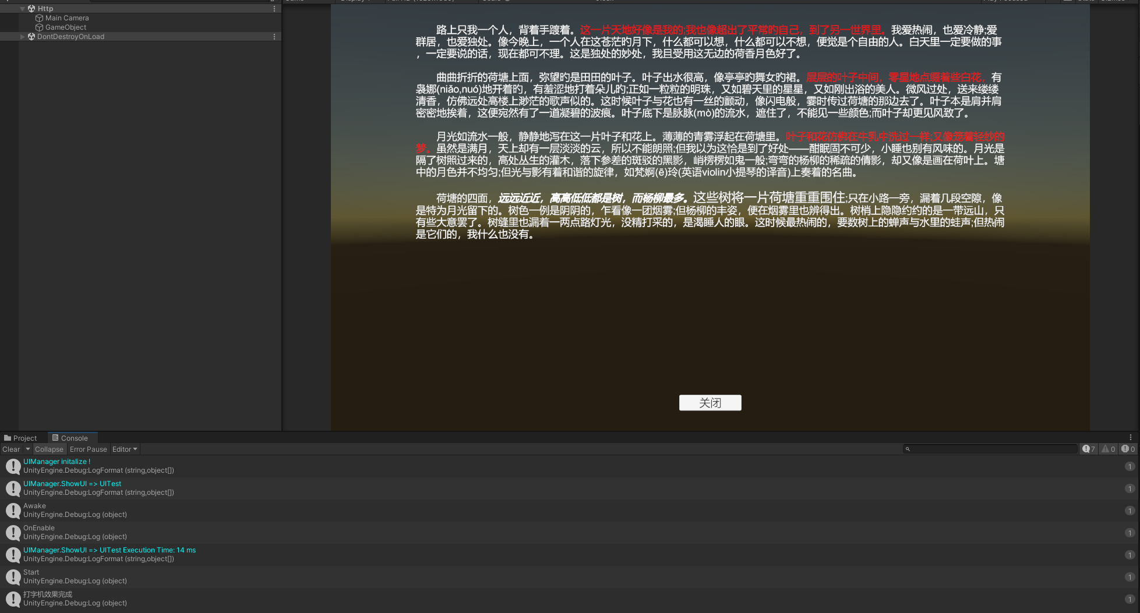Viewport: 1140px width, 613px height.
Task: Click the Http scene Unity icon
Action: click(31, 9)
